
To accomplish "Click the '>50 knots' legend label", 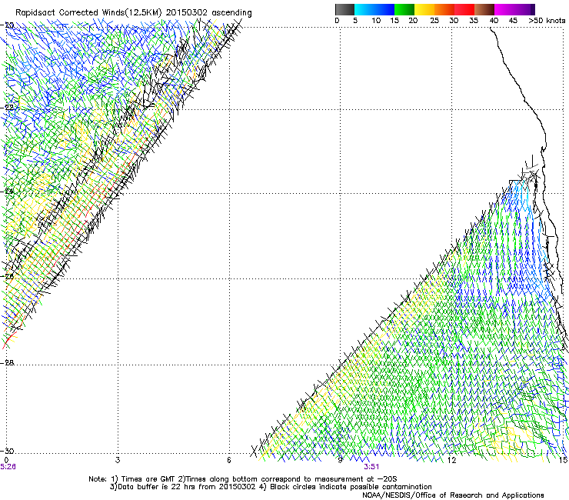I will [547, 21].
